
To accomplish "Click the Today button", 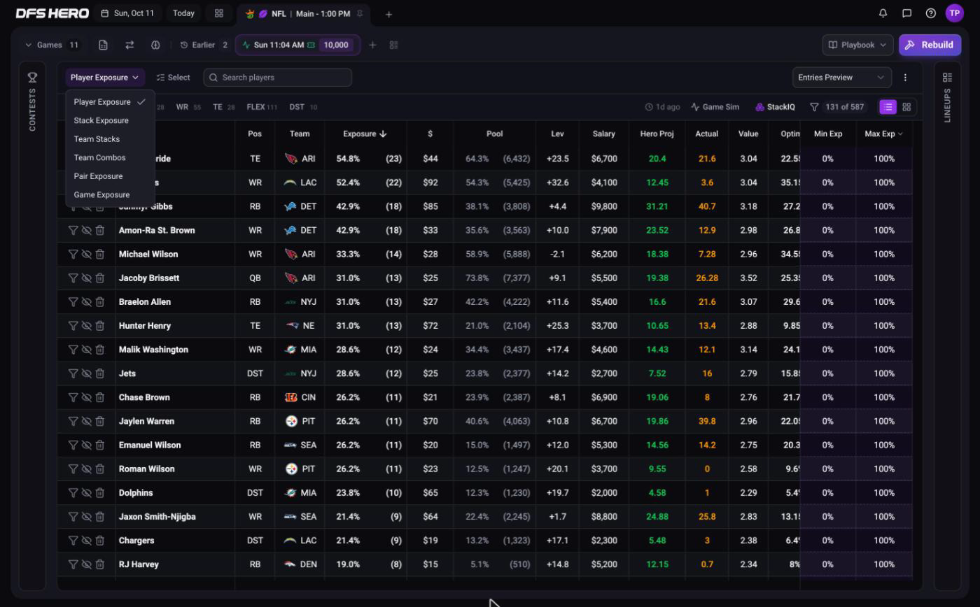I will point(183,13).
